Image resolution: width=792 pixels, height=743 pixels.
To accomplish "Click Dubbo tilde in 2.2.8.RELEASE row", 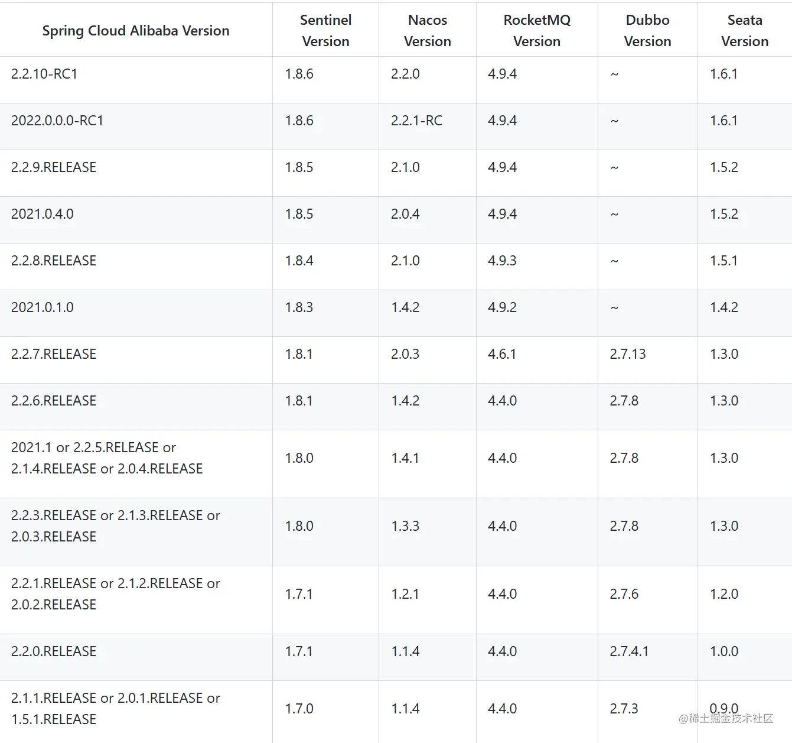I will click(614, 261).
